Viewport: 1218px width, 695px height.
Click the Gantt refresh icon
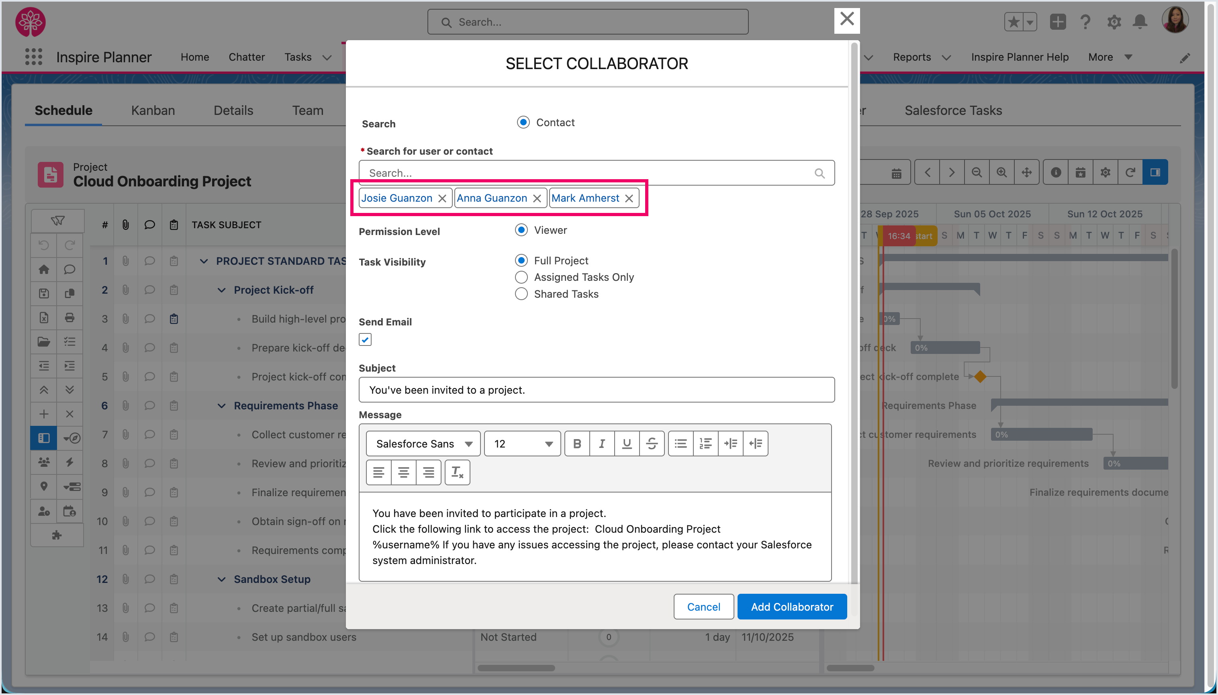1130,172
